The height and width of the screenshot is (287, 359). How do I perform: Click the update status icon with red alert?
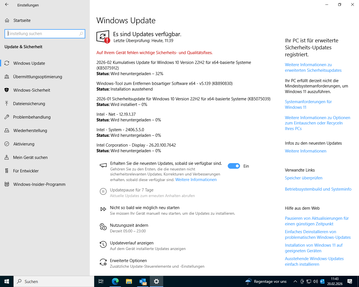(103, 37)
